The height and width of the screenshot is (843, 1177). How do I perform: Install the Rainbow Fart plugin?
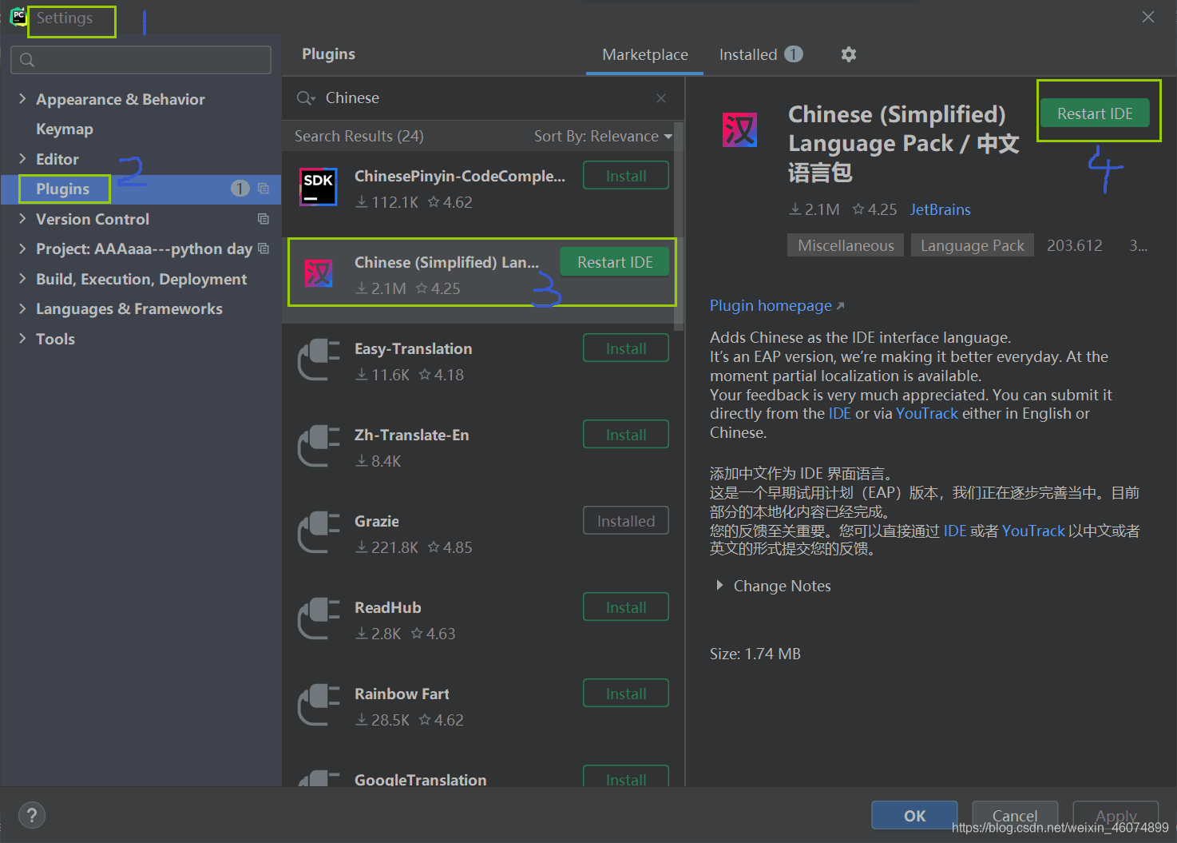pyautogui.click(x=626, y=694)
